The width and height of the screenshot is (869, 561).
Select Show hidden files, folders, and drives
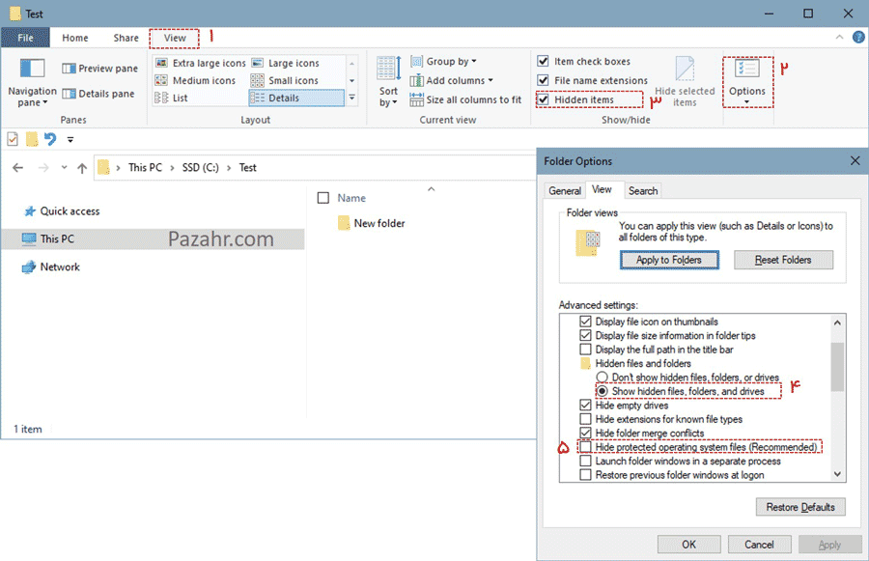point(602,391)
